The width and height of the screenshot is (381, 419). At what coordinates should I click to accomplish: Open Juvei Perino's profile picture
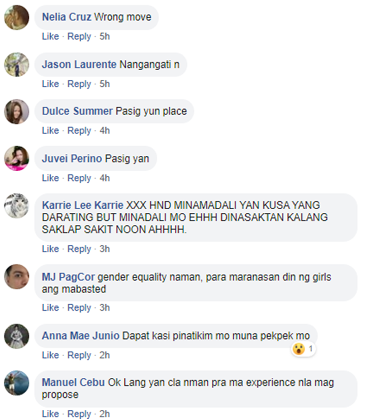17,158
